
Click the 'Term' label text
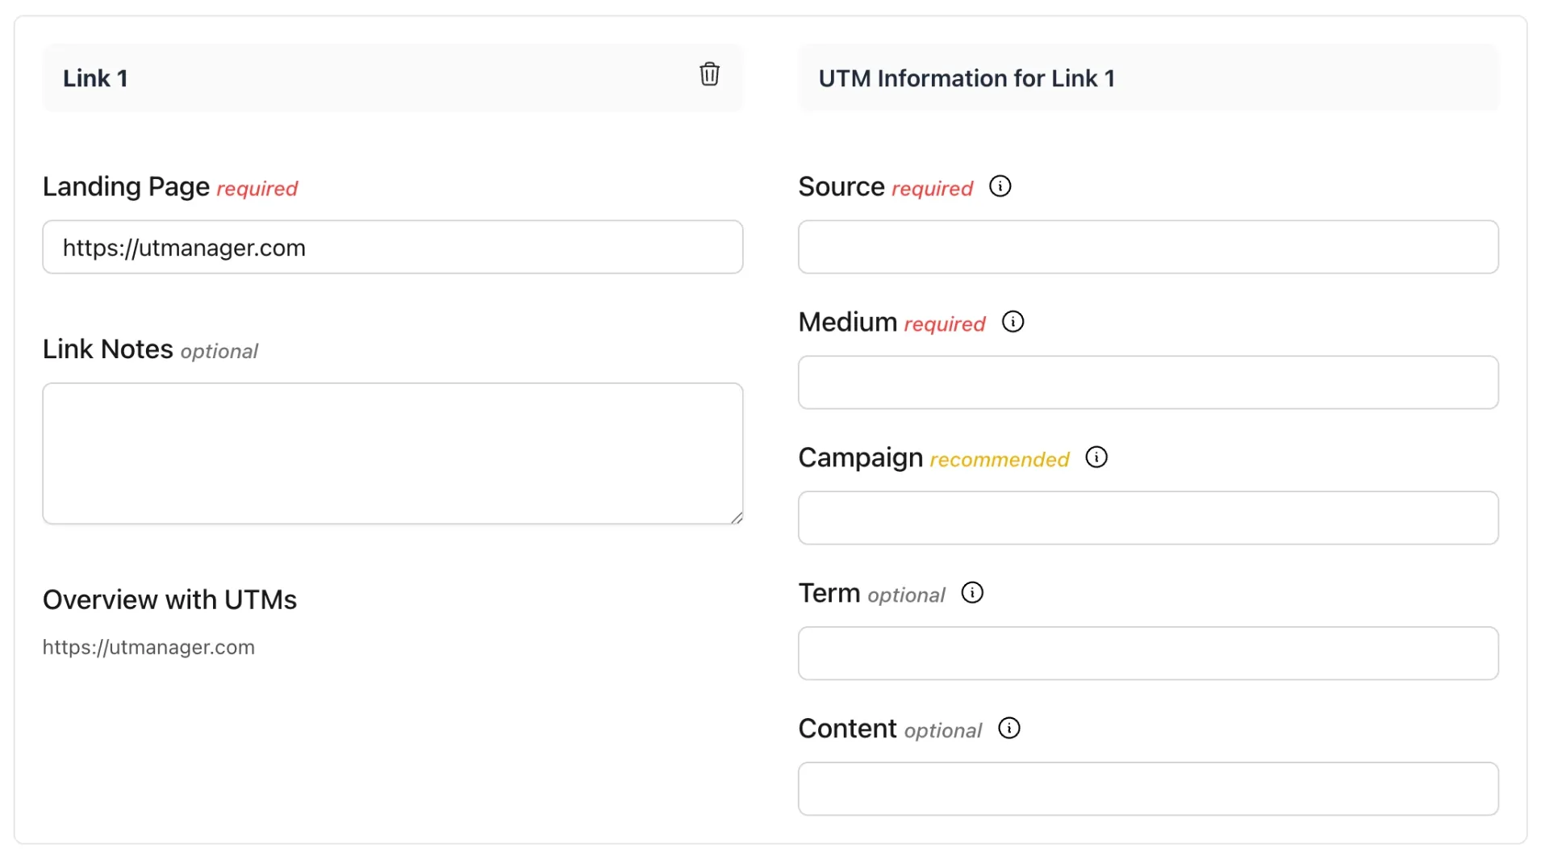click(829, 593)
